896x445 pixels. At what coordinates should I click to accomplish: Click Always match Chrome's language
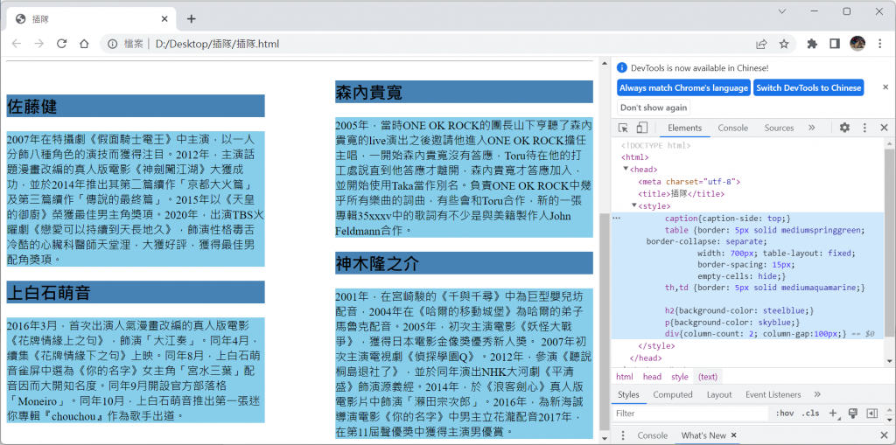pyautogui.click(x=683, y=88)
